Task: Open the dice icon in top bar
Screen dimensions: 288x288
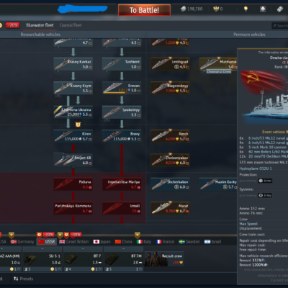Action: click(263, 9)
